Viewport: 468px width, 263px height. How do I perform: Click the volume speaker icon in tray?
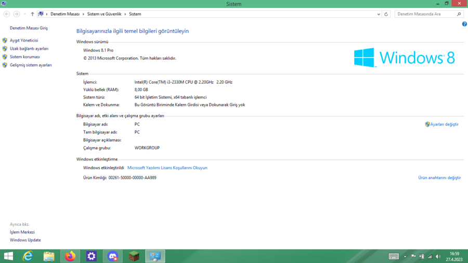point(438,256)
